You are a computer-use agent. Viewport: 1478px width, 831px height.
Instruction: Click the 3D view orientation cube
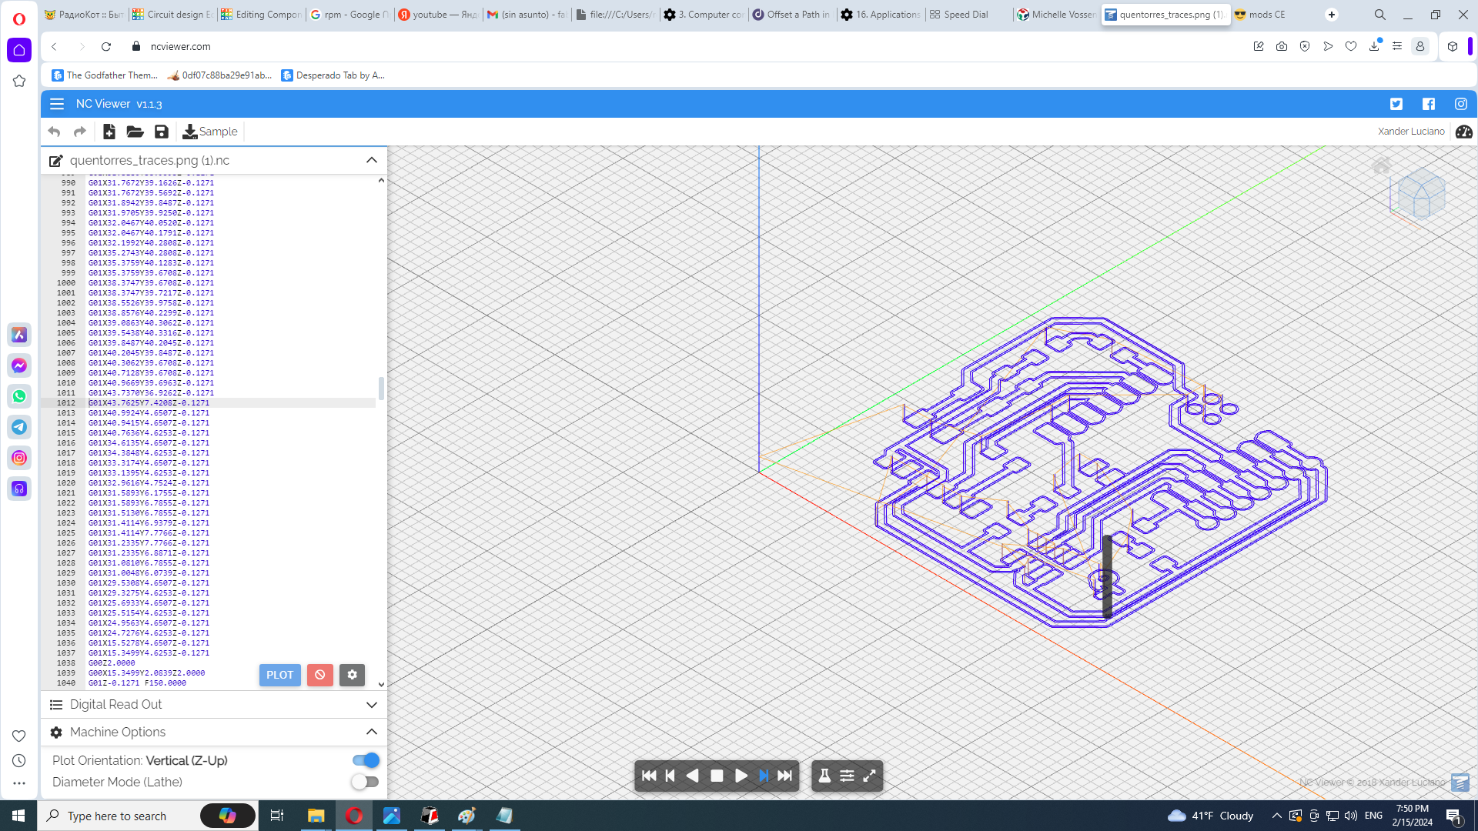pos(1420,195)
